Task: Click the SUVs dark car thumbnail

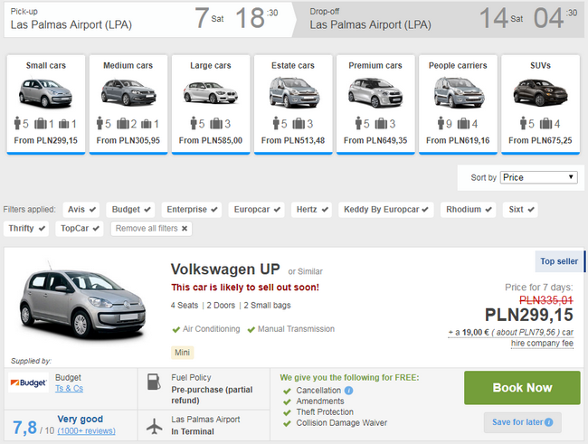Action: [x=540, y=92]
